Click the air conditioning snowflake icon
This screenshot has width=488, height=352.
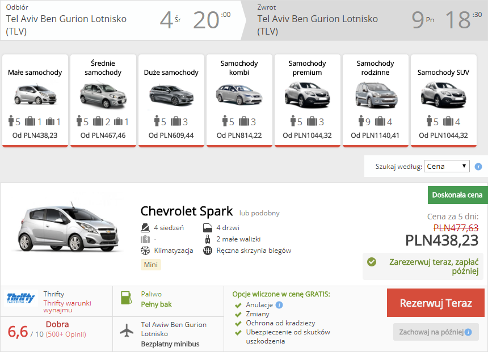(x=145, y=251)
